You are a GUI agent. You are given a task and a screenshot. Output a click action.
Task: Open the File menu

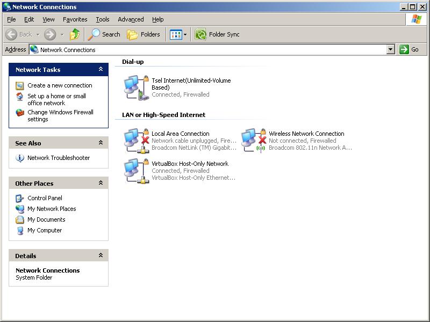click(x=11, y=19)
